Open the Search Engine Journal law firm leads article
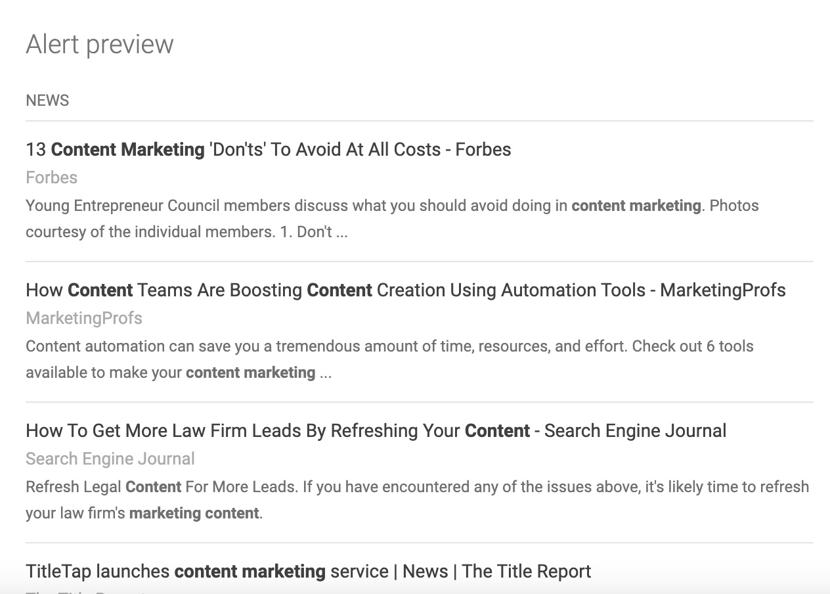This screenshot has width=830, height=594. (376, 431)
